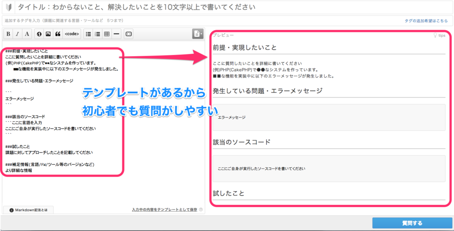
Task: Click the エラーメッセージ code box in preview
Action: (x=329, y=117)
